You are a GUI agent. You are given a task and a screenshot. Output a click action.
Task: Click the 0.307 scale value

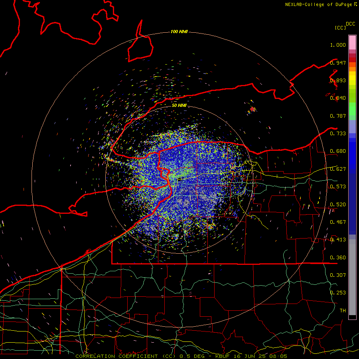(338, 275)
